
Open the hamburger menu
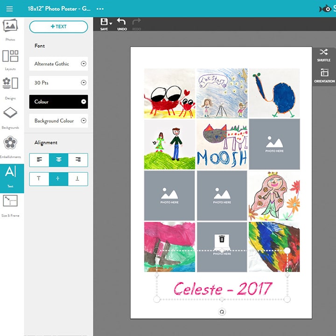coord(9,9)
